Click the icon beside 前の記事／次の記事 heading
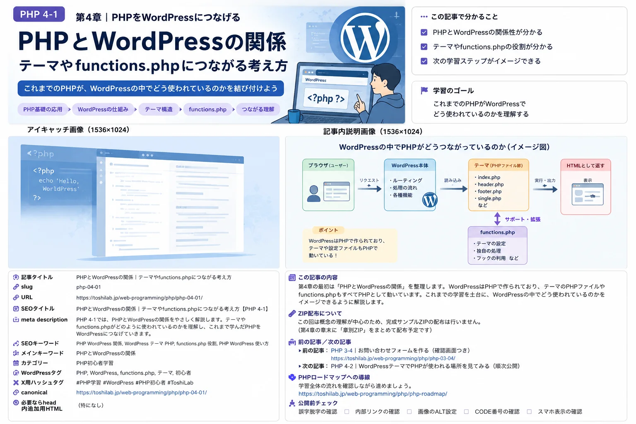636x424 pixels. pyautogui.click(x=292, y=342)
